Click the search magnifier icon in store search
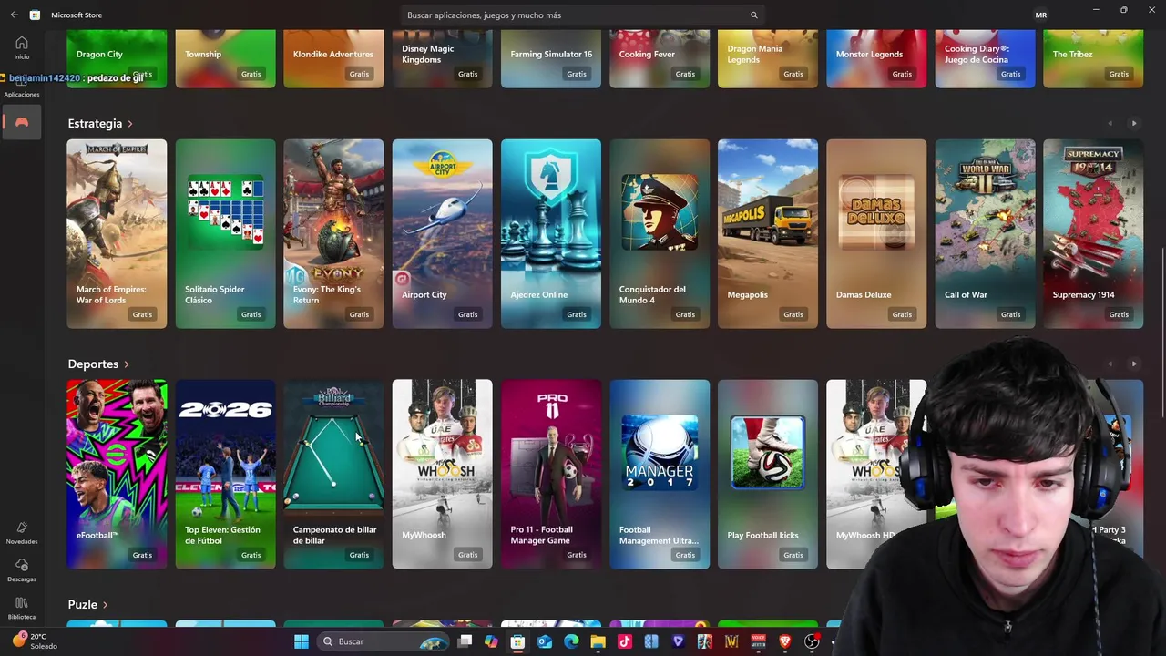The width and height of the screenshot is (1166, 656). click(753, 15)
